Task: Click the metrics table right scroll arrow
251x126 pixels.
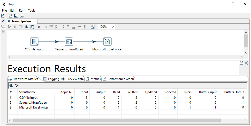Action: pyautogui.click(x=245, y=120)
